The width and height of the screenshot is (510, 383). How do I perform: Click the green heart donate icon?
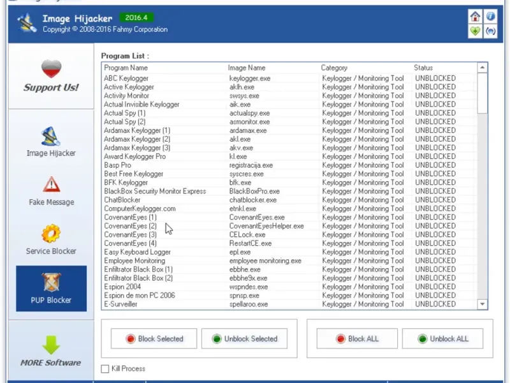click(x=475, y=31)
